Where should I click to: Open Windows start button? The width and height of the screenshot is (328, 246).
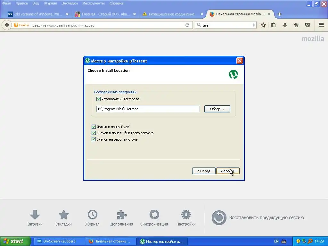click(15, 242)
